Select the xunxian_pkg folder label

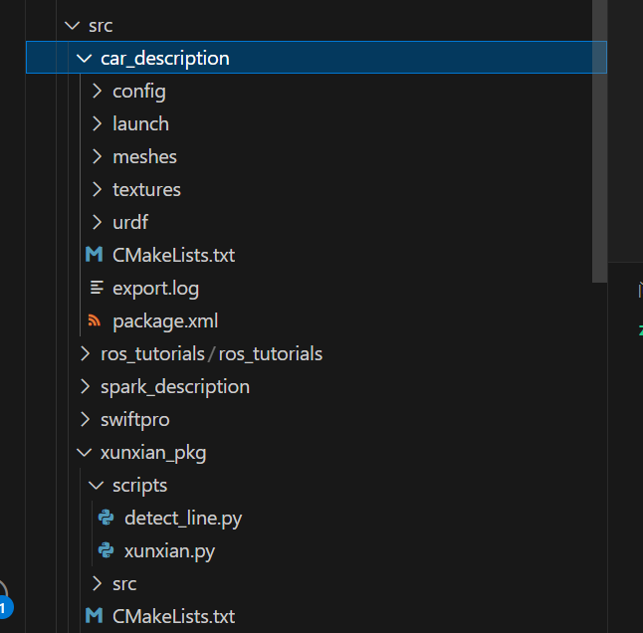coord(153,454)
